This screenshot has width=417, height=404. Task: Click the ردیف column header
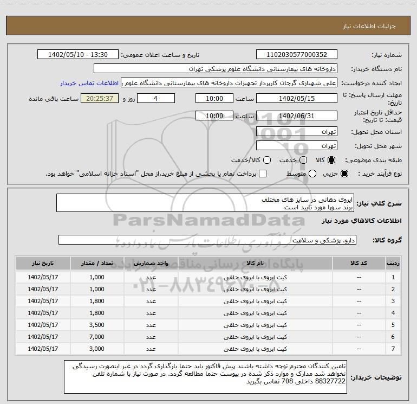(x=393, y=264)
